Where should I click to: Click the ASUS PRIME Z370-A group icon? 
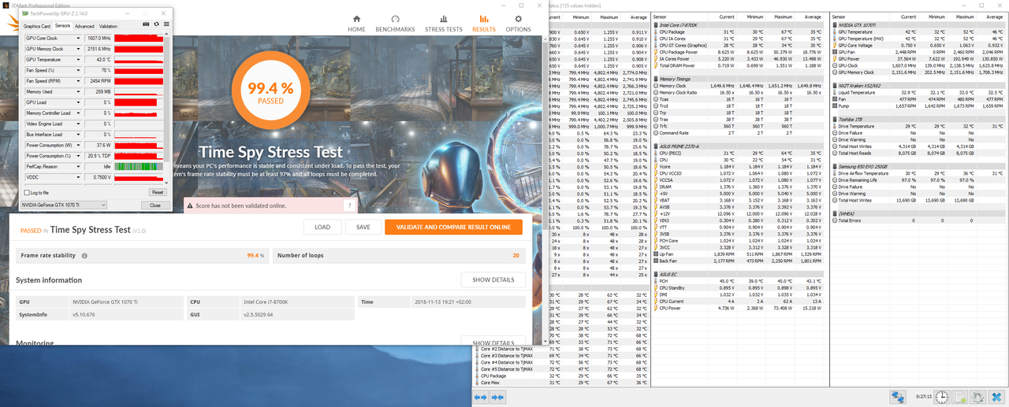[655, 146]
